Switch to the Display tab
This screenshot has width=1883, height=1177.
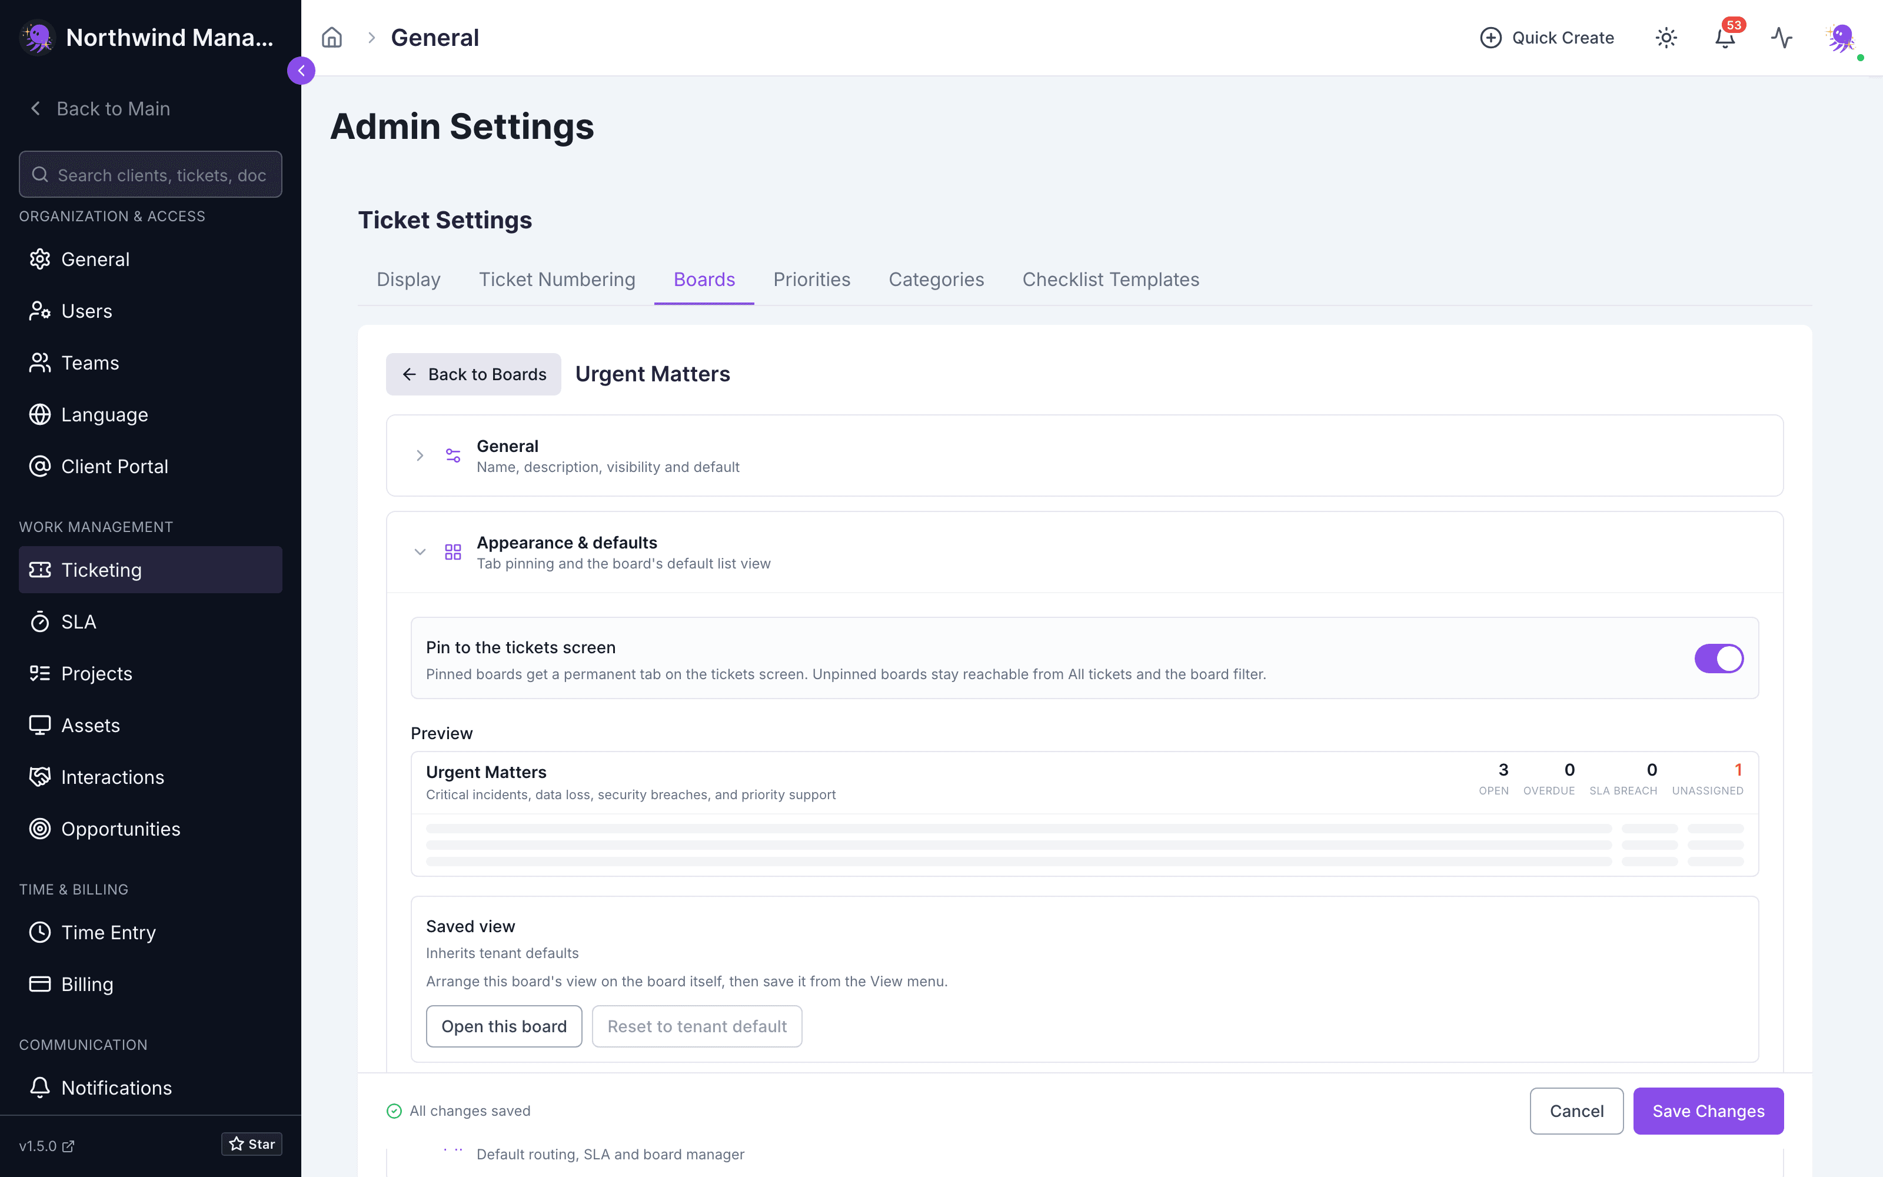coord(408,280)
